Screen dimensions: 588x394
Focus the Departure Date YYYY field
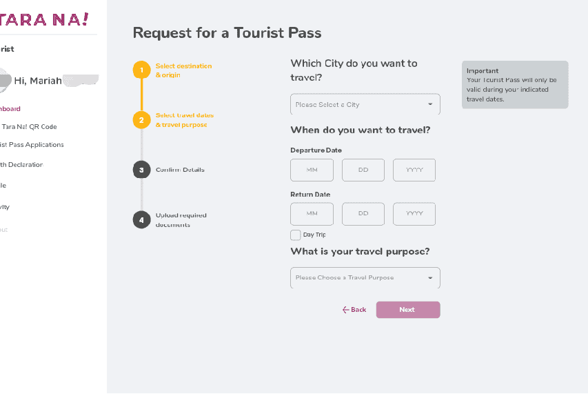click(x=414, y=170)
